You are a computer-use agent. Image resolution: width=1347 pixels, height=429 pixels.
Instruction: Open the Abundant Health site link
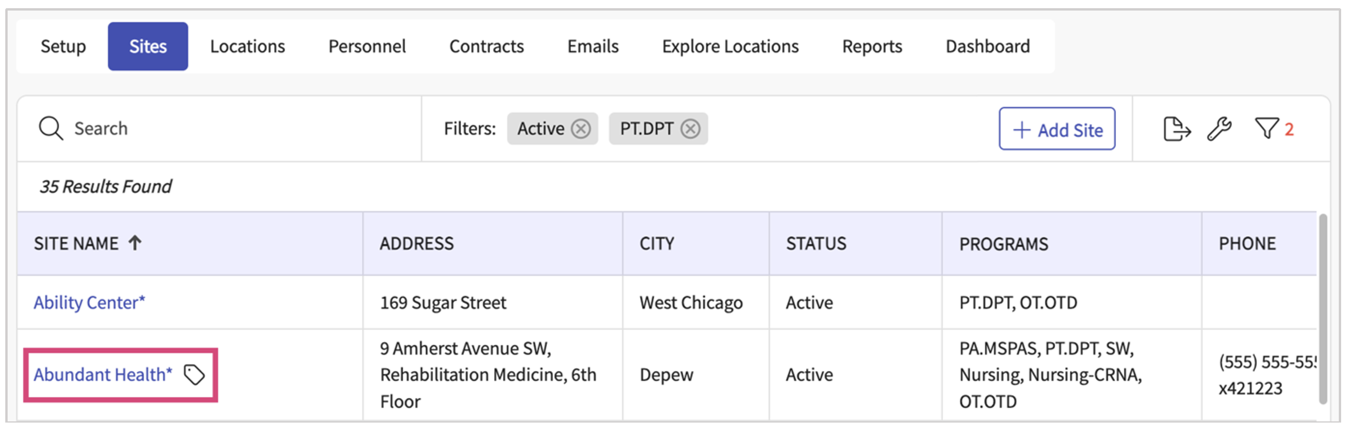103,374
